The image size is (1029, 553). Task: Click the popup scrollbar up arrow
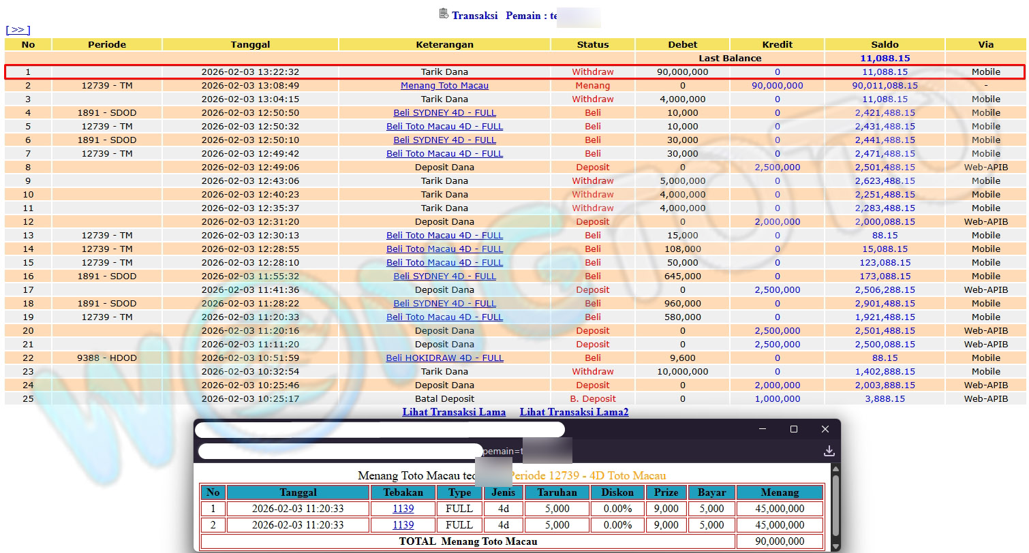[x=835, y=470]
